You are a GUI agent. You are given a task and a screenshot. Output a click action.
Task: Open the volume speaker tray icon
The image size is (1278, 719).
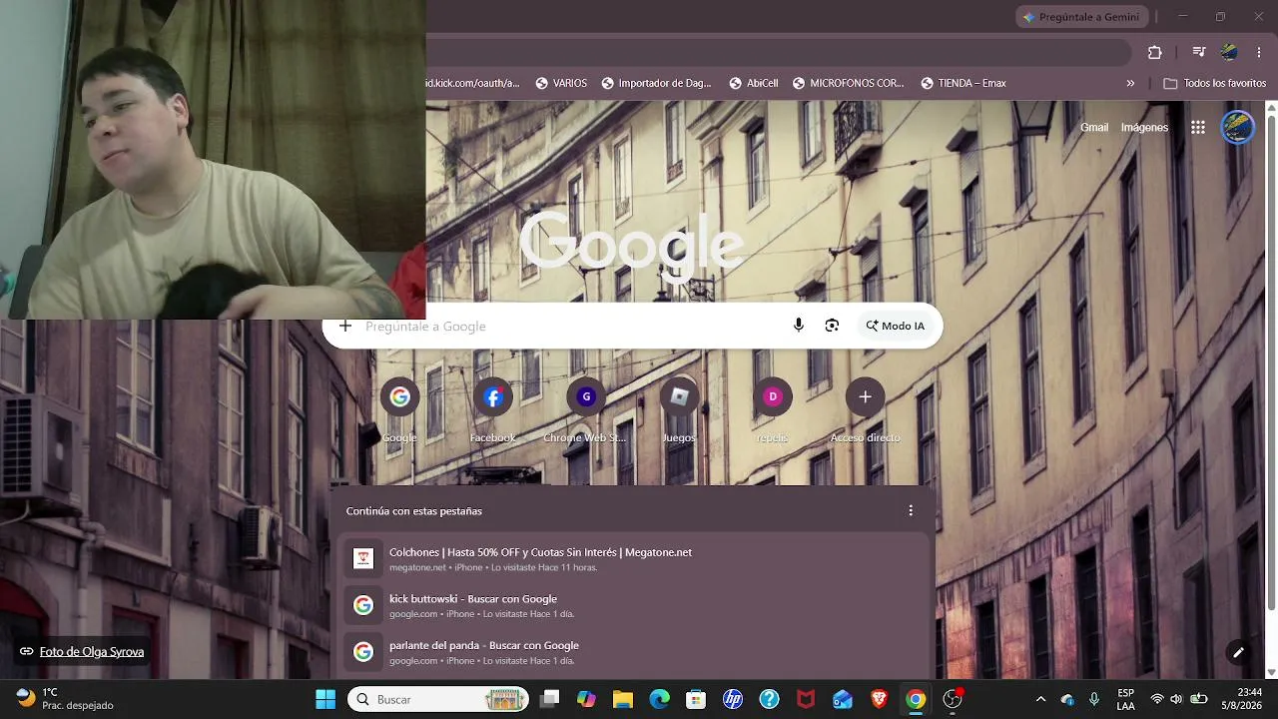coord(1176,699)
